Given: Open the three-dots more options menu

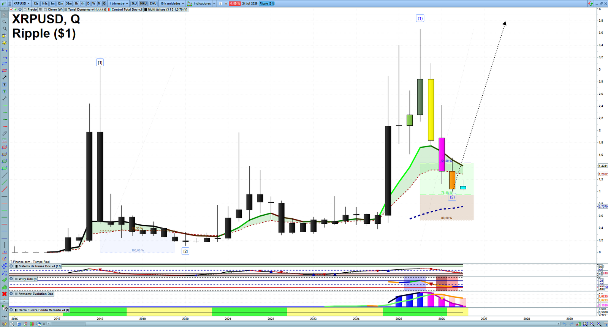Looking at the screenshot, I should [x=5, y=317].
